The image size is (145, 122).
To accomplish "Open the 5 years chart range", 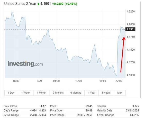I will tap(106, 93).
